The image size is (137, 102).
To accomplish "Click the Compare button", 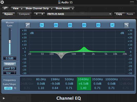I will (x=24, y=14).
